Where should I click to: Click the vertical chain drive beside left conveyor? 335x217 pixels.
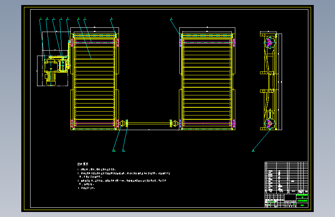click(69, 54)
